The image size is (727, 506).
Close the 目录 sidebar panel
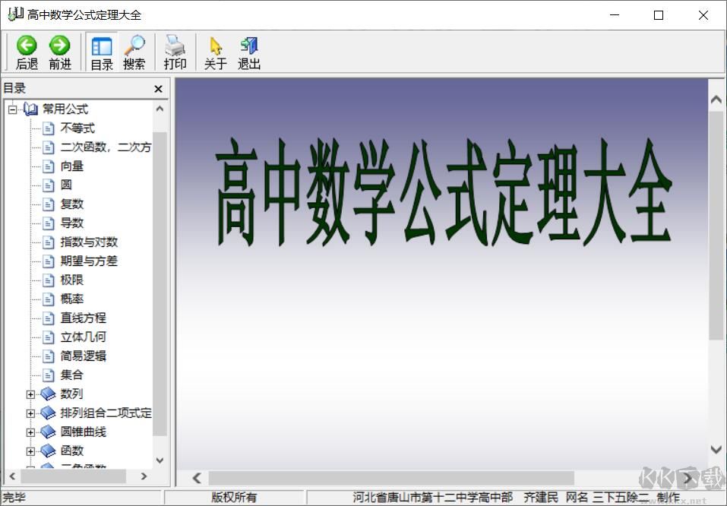158,88
